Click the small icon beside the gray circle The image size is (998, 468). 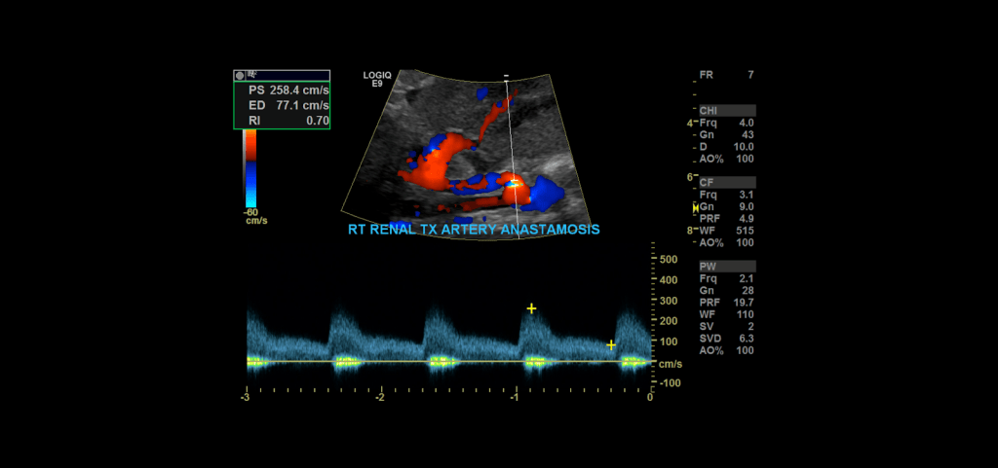coord(251,74)
